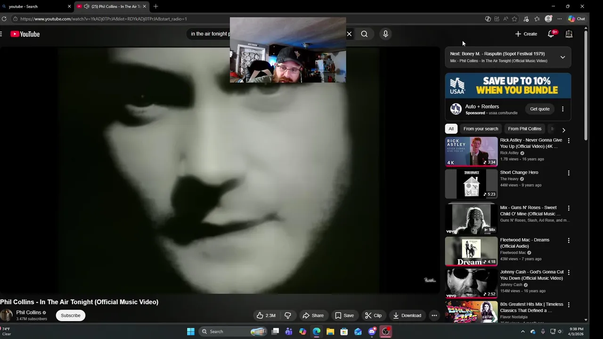The width and height of the screenshot is (603, 339).
Task: Open Edge media control music icon
Action: (x=526, y=19)
